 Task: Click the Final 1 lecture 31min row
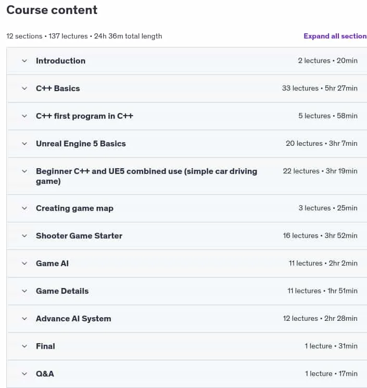(x=187, y=346)
